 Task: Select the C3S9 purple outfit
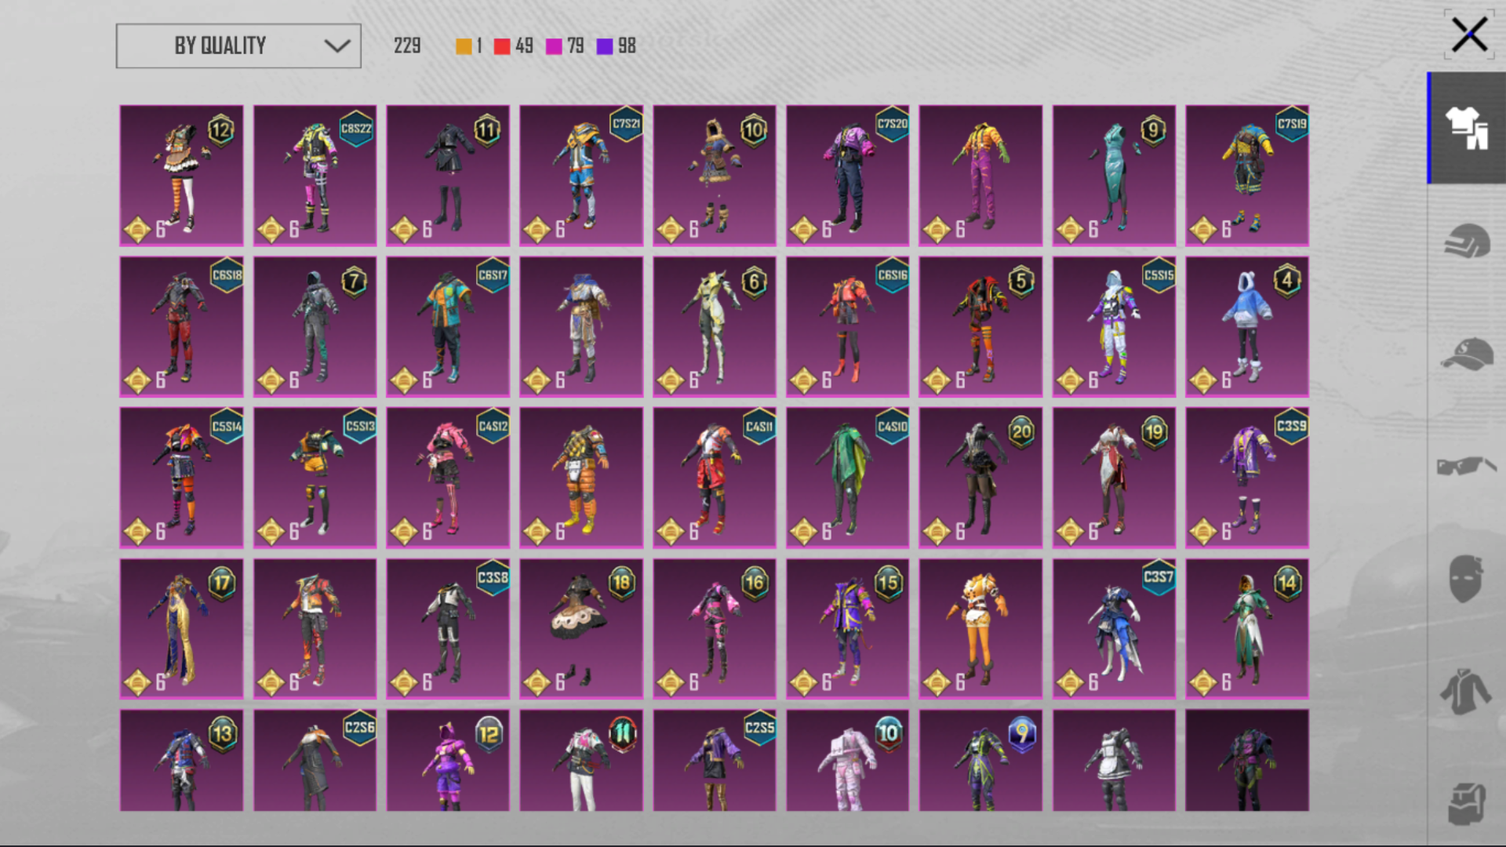(1247, 478)
